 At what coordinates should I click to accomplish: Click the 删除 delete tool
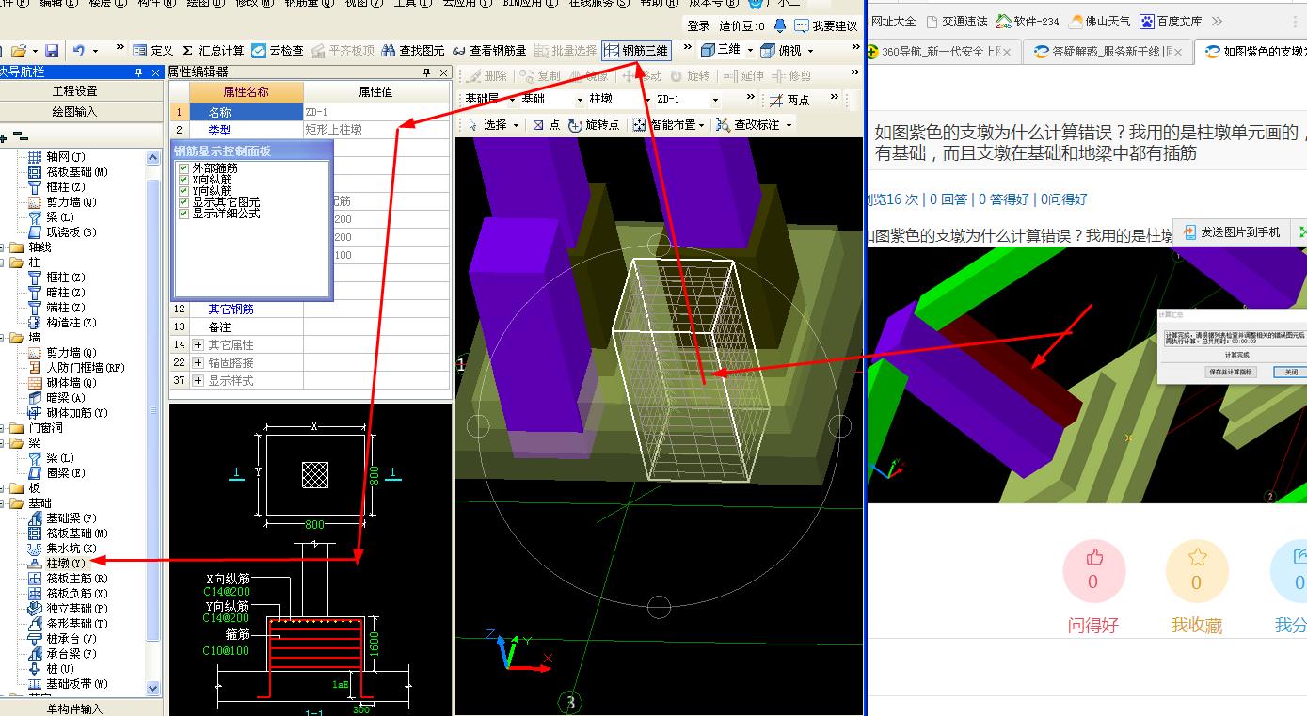click(x=486, y=76)
